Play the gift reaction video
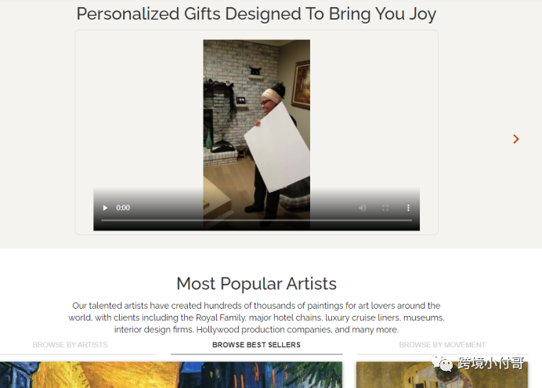542x388 pixels. coord(105,208)
